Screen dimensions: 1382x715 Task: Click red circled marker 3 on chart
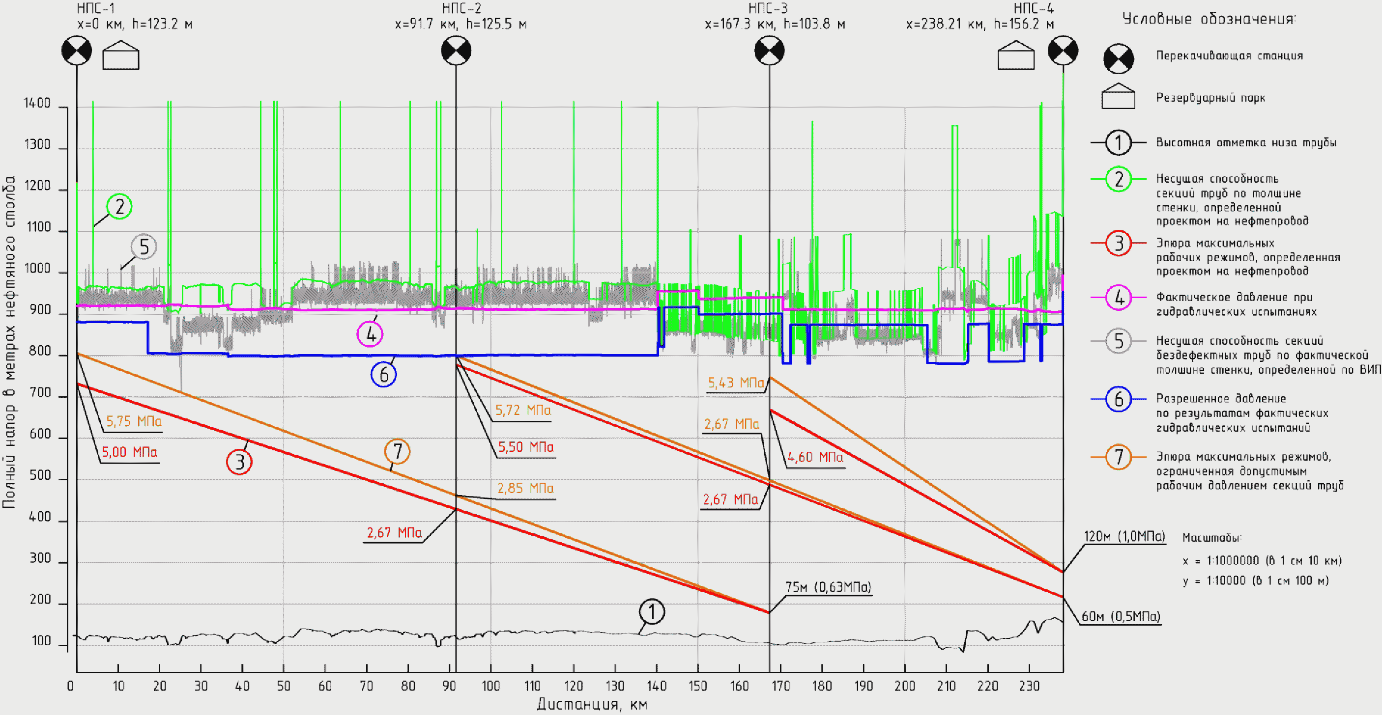(239, 462)
